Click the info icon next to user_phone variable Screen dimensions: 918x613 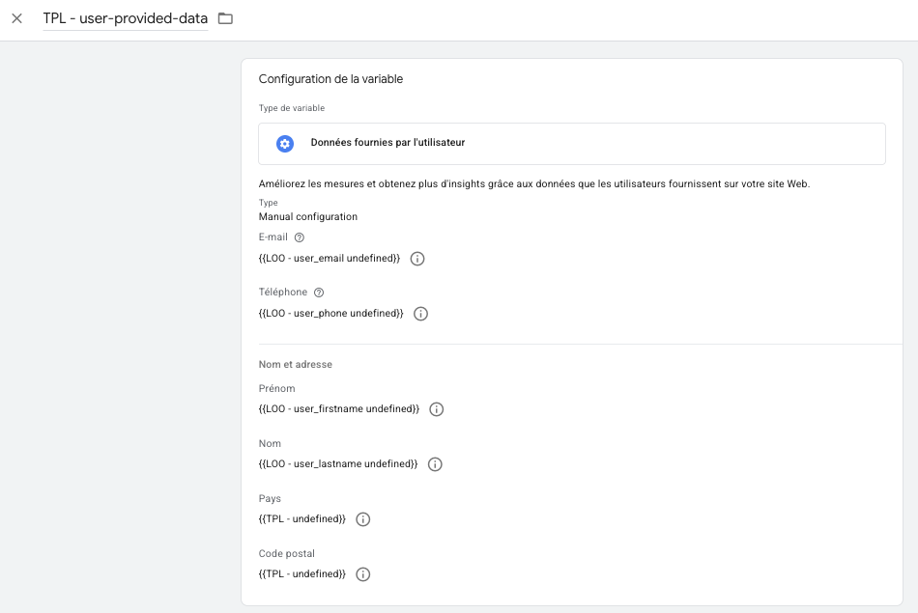pyautogui.click(x=420, y=314)
